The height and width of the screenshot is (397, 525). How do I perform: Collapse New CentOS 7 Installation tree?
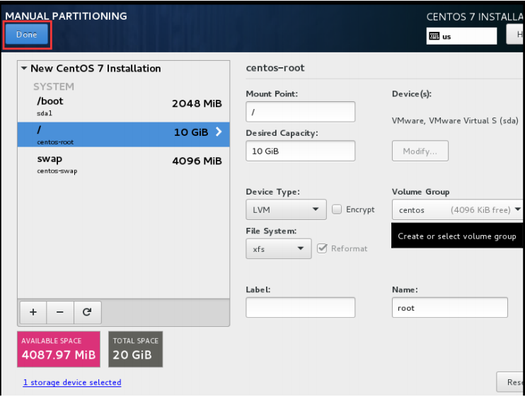pyautogui.click(x=24, y=68)
